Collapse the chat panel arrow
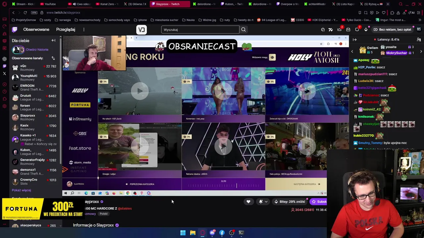This screenshot has height=238, width=424. click(355, 40)
